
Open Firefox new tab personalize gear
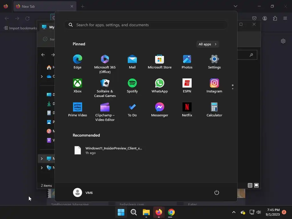click(x=283, y=41)
